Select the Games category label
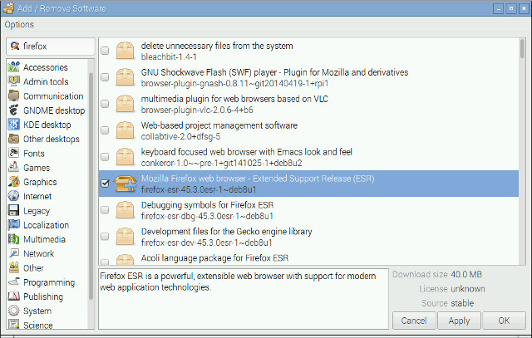The image size is (532, 338). (x=37, y=168)
